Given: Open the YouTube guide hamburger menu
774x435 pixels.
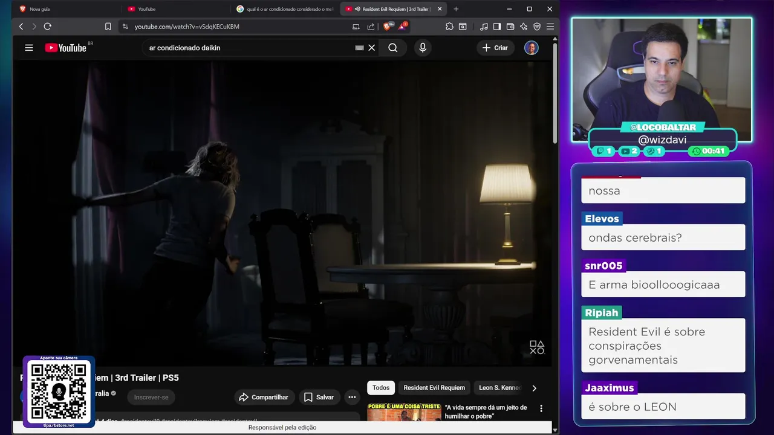Looking at the screenshot, I should (29, 48).
